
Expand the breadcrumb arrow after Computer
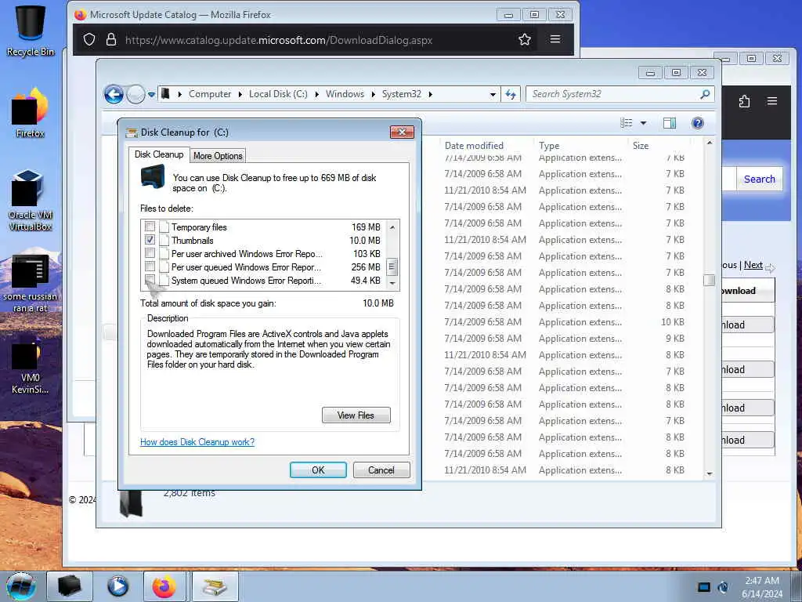[240, 94]
